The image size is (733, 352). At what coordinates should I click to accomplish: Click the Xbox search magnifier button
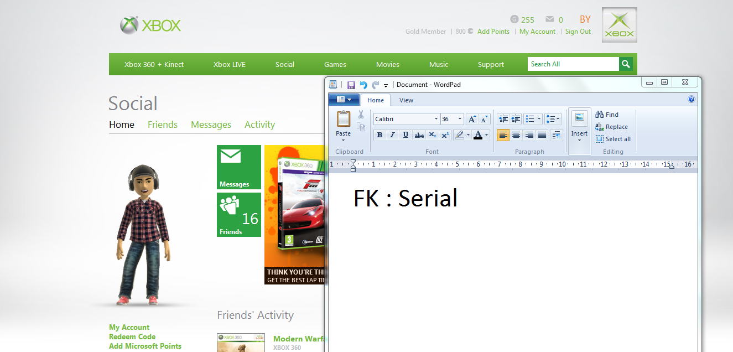coord(626,64)
